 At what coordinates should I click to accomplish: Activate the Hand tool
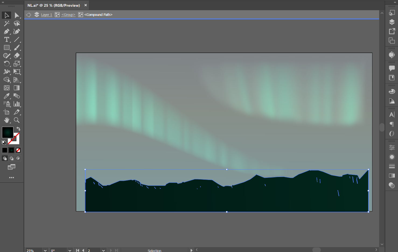7,120
